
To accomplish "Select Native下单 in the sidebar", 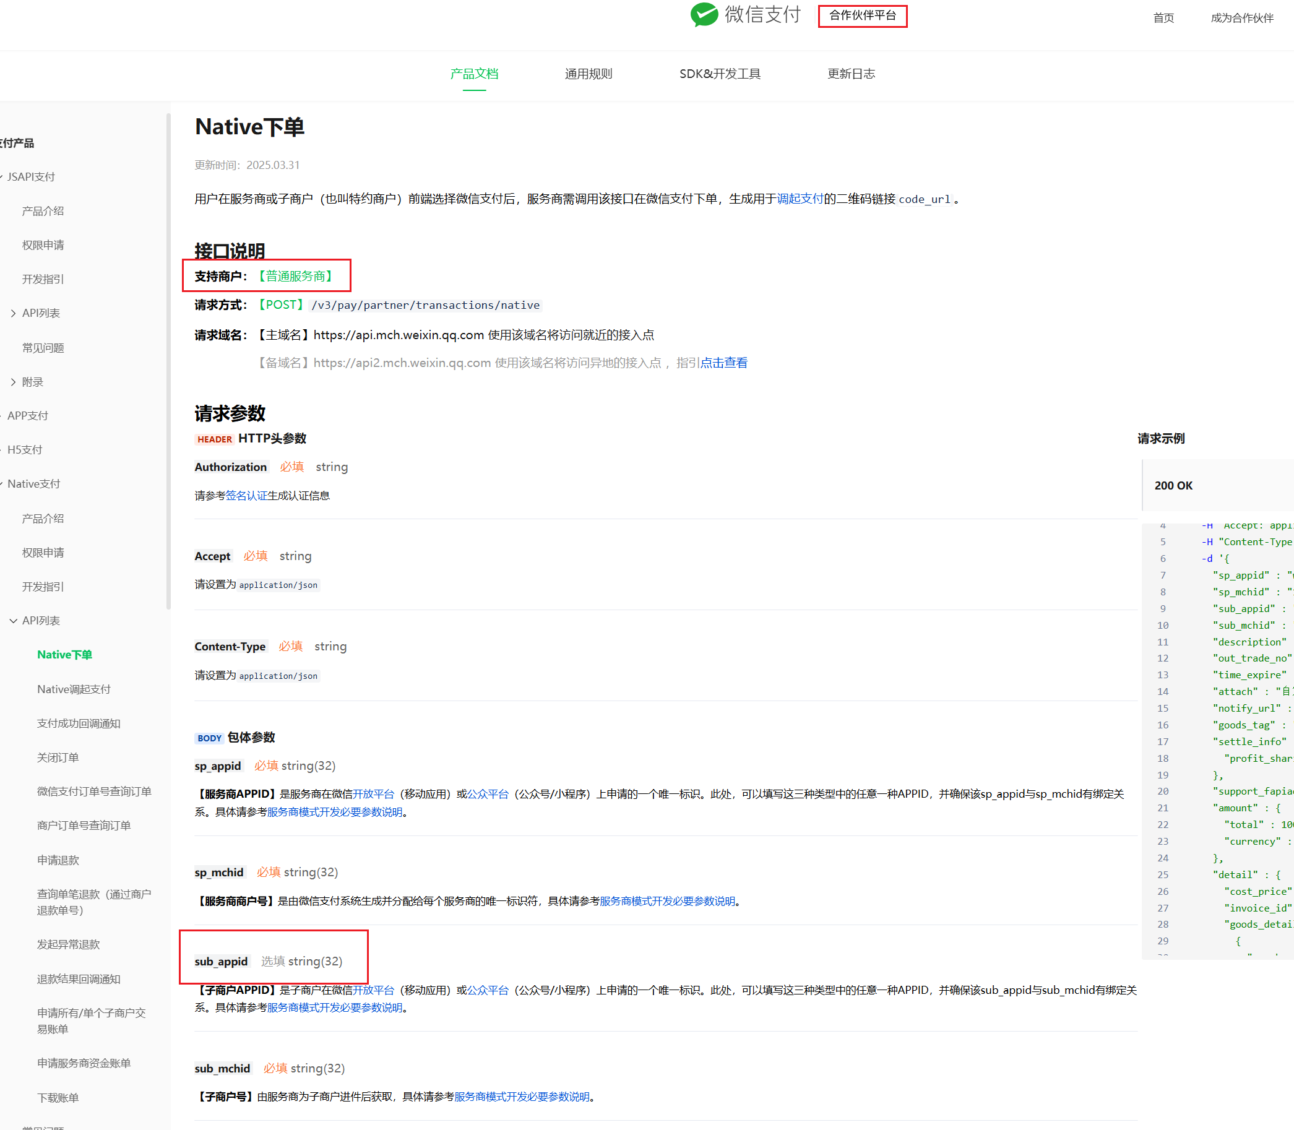I will coord(64,655).
